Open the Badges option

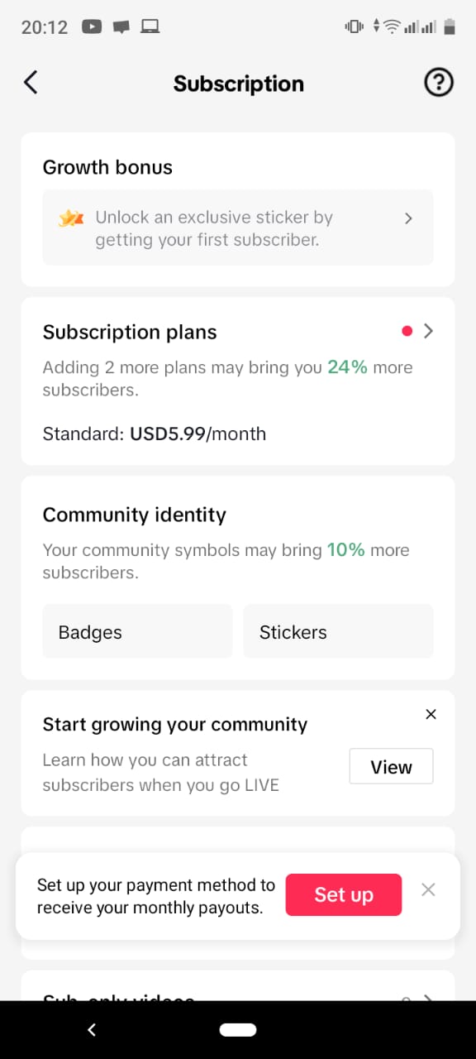[137, 631]
